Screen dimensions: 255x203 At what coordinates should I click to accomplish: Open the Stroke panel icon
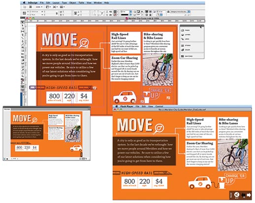pyautogui.click(x=183, y=45)
